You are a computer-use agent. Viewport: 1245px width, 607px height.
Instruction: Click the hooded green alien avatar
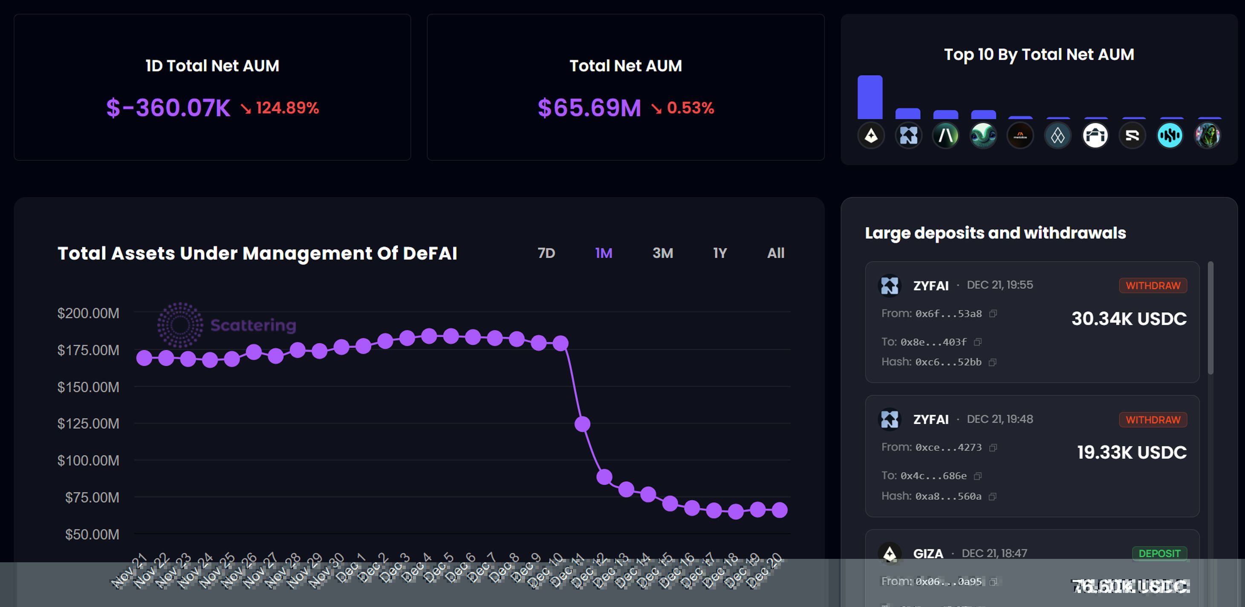coord(1207,136)
